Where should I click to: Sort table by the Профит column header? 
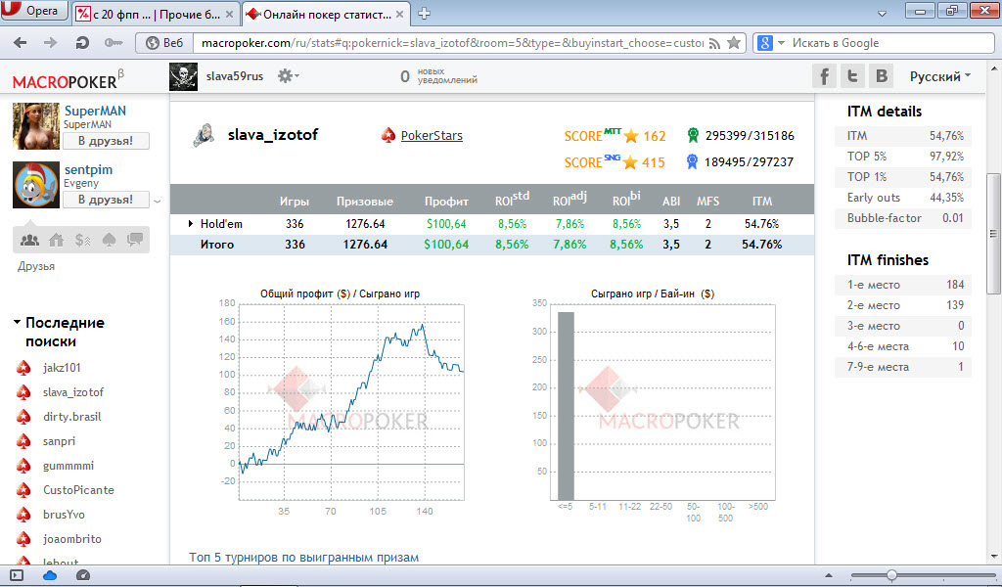pyautogui.click(x=446, y=202)
